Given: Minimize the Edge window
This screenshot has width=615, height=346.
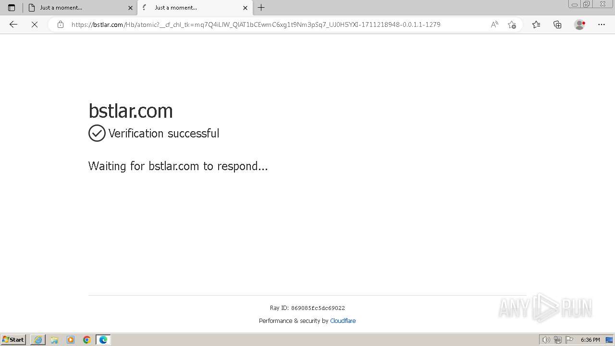Looking at the screenshot, I should (x=575, y=4).
